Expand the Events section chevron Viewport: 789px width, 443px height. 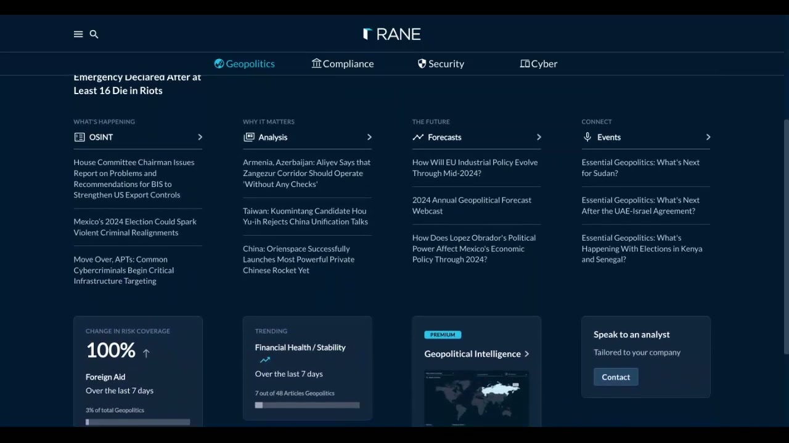click(x=708, y=137)
